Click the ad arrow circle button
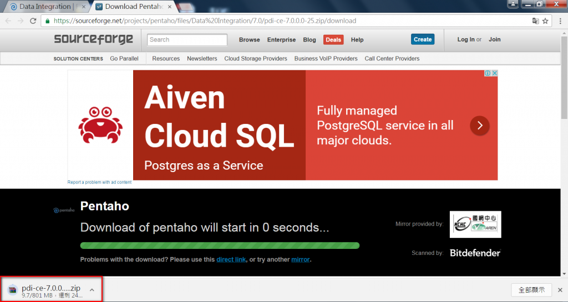 [x=480, y=126]
